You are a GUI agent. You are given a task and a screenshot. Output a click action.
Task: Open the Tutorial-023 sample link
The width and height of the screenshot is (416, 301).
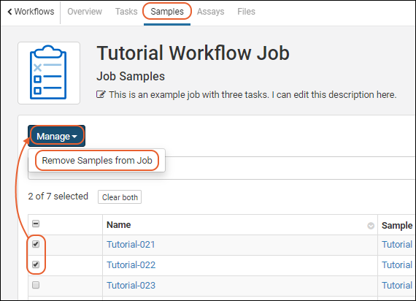(131, 286)
